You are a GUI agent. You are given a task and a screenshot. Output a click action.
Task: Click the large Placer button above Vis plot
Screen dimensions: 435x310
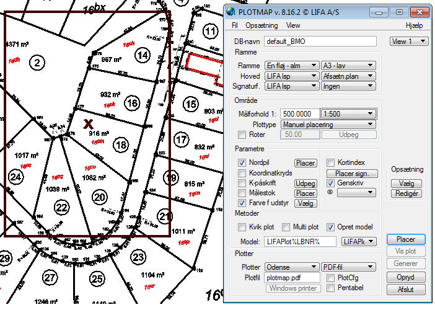pos(406,239)
